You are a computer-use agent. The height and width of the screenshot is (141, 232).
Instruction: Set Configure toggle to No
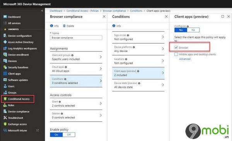click(x=193, y=30)
